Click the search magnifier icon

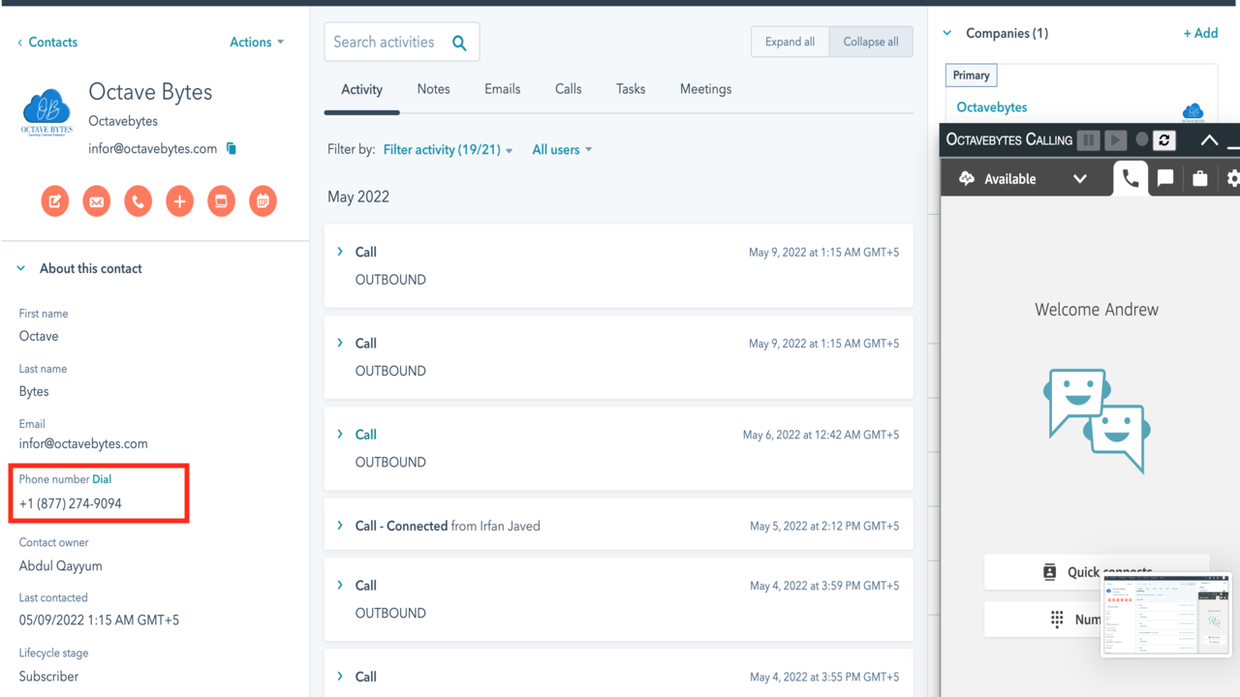tap(459, 43)
